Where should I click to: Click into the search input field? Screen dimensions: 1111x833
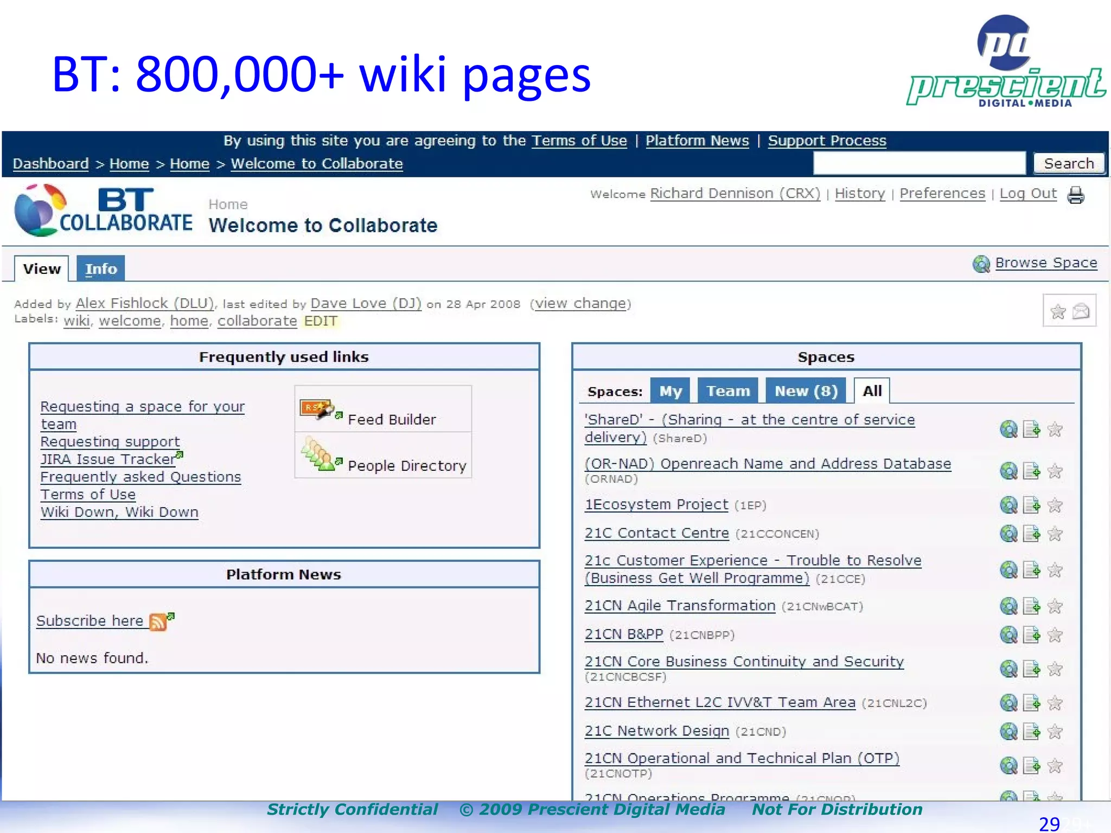tap(920, 163)
